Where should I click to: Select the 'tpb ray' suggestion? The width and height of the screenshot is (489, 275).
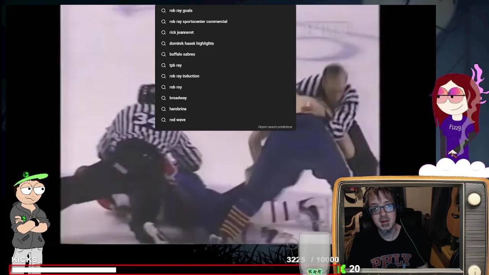[225, 65]
